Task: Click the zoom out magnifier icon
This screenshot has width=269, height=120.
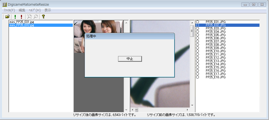Action: (x=36, y=17)
